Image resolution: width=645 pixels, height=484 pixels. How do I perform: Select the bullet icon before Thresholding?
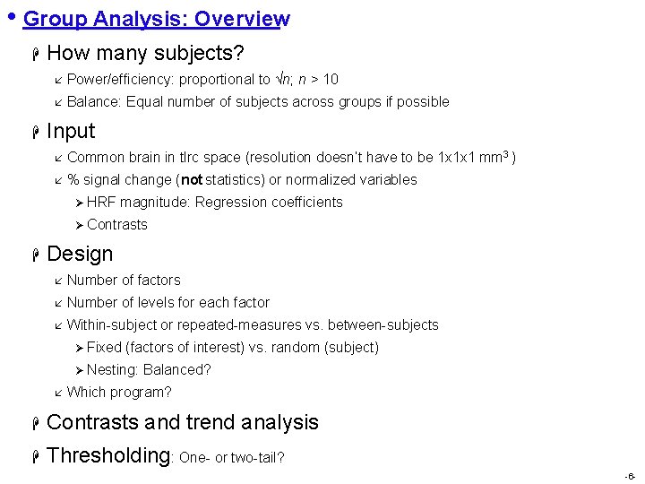[36, 456]
